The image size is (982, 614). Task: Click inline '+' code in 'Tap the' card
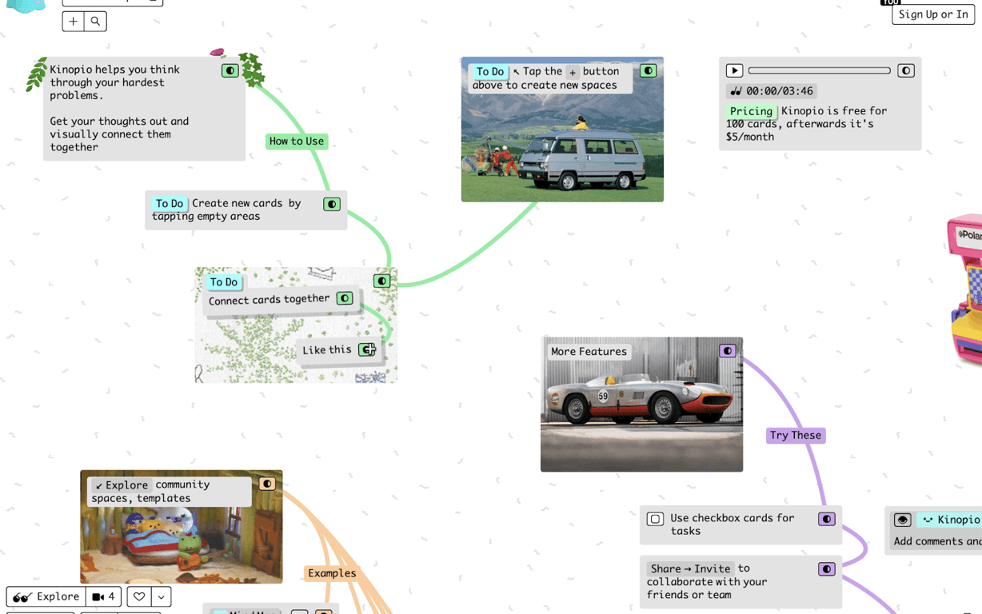573,72
